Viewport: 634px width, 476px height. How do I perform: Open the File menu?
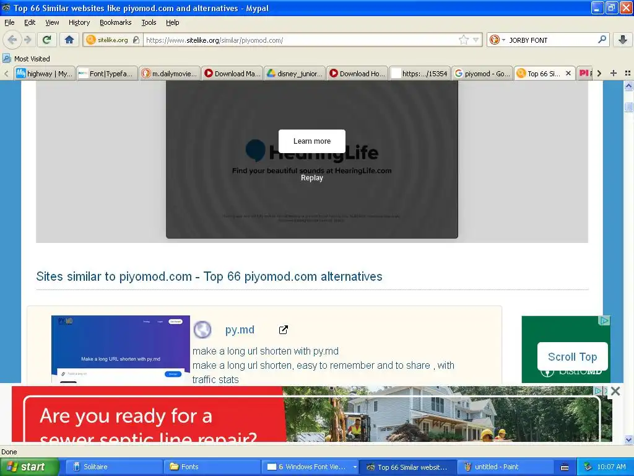[9, 22]
